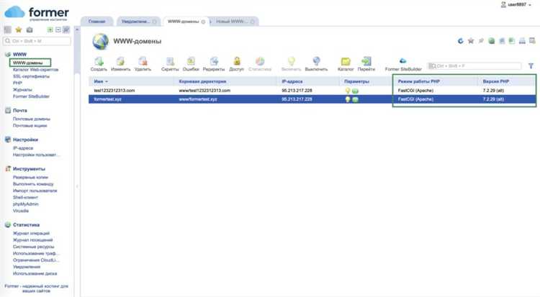Open Журналы in the sidebar
The width and height of the screenshot is (540, 297).
point(22,90)
